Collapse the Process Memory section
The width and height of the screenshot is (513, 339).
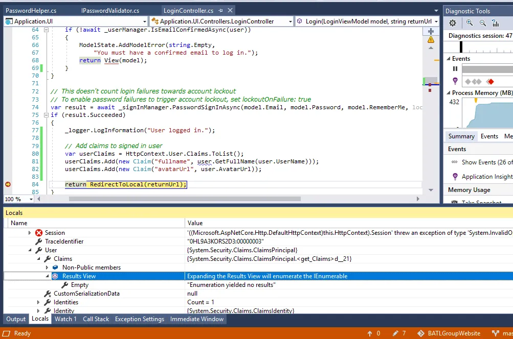click(449, 93)
